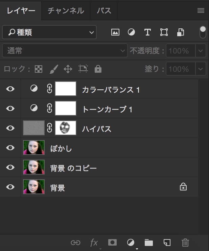Click adjustment icon of カラーバランス 1 layer
This screenshot has width=209, height=251.
(x=34, y=88)
